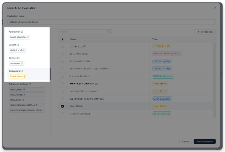Toggle the select-all checkbox in table header

(62, 39)
